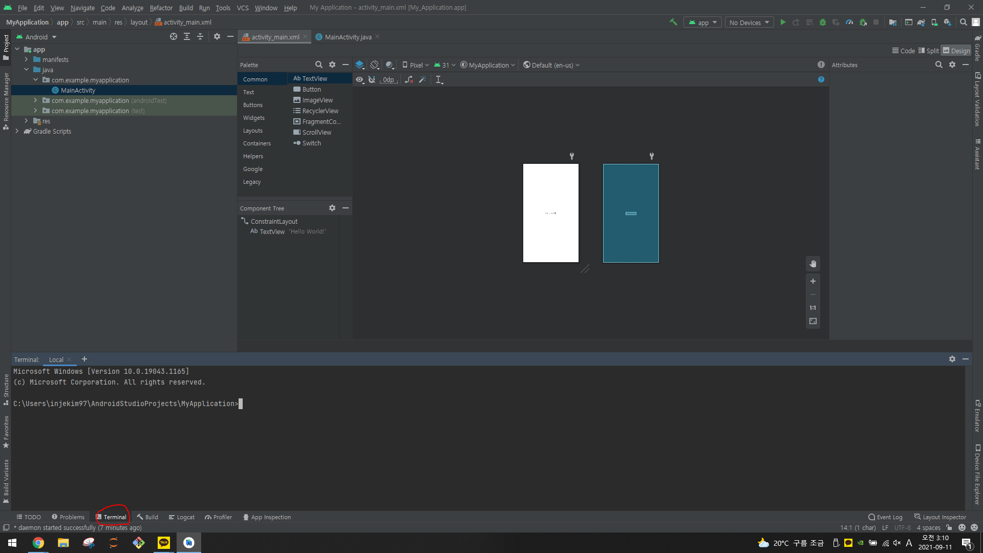This screenshot has width=983, height=553.
Task: Click the Infer Constraints magic wand icon
Action: point(422,80)
